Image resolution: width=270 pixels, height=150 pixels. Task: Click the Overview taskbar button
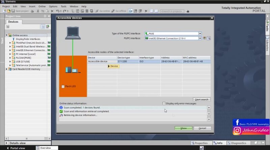coord(47,148)
